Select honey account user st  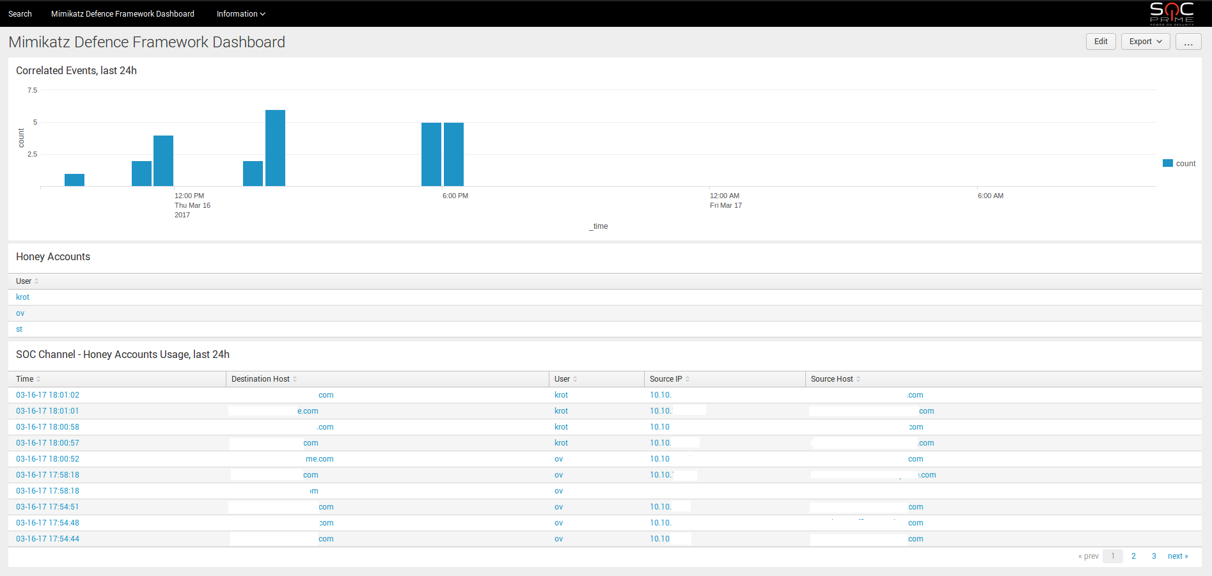click(x=19, y=329)
